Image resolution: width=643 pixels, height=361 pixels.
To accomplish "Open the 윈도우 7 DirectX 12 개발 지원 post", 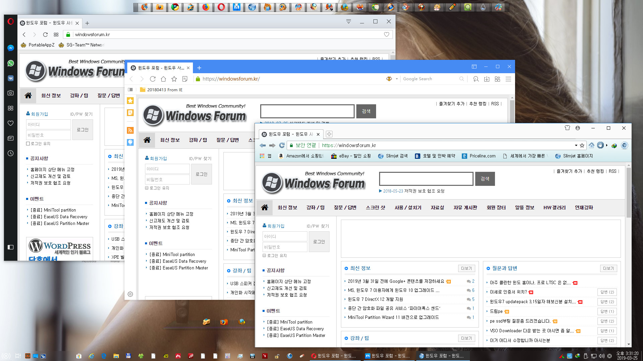I will (375, 299).
